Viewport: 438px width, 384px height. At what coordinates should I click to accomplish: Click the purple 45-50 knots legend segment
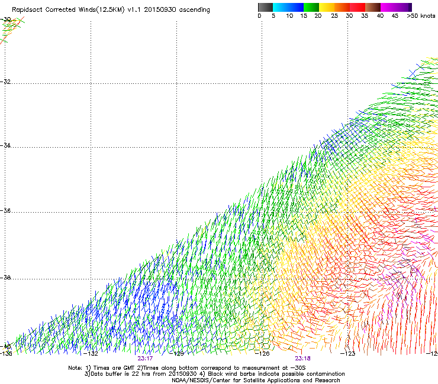(x=404, y=7)
